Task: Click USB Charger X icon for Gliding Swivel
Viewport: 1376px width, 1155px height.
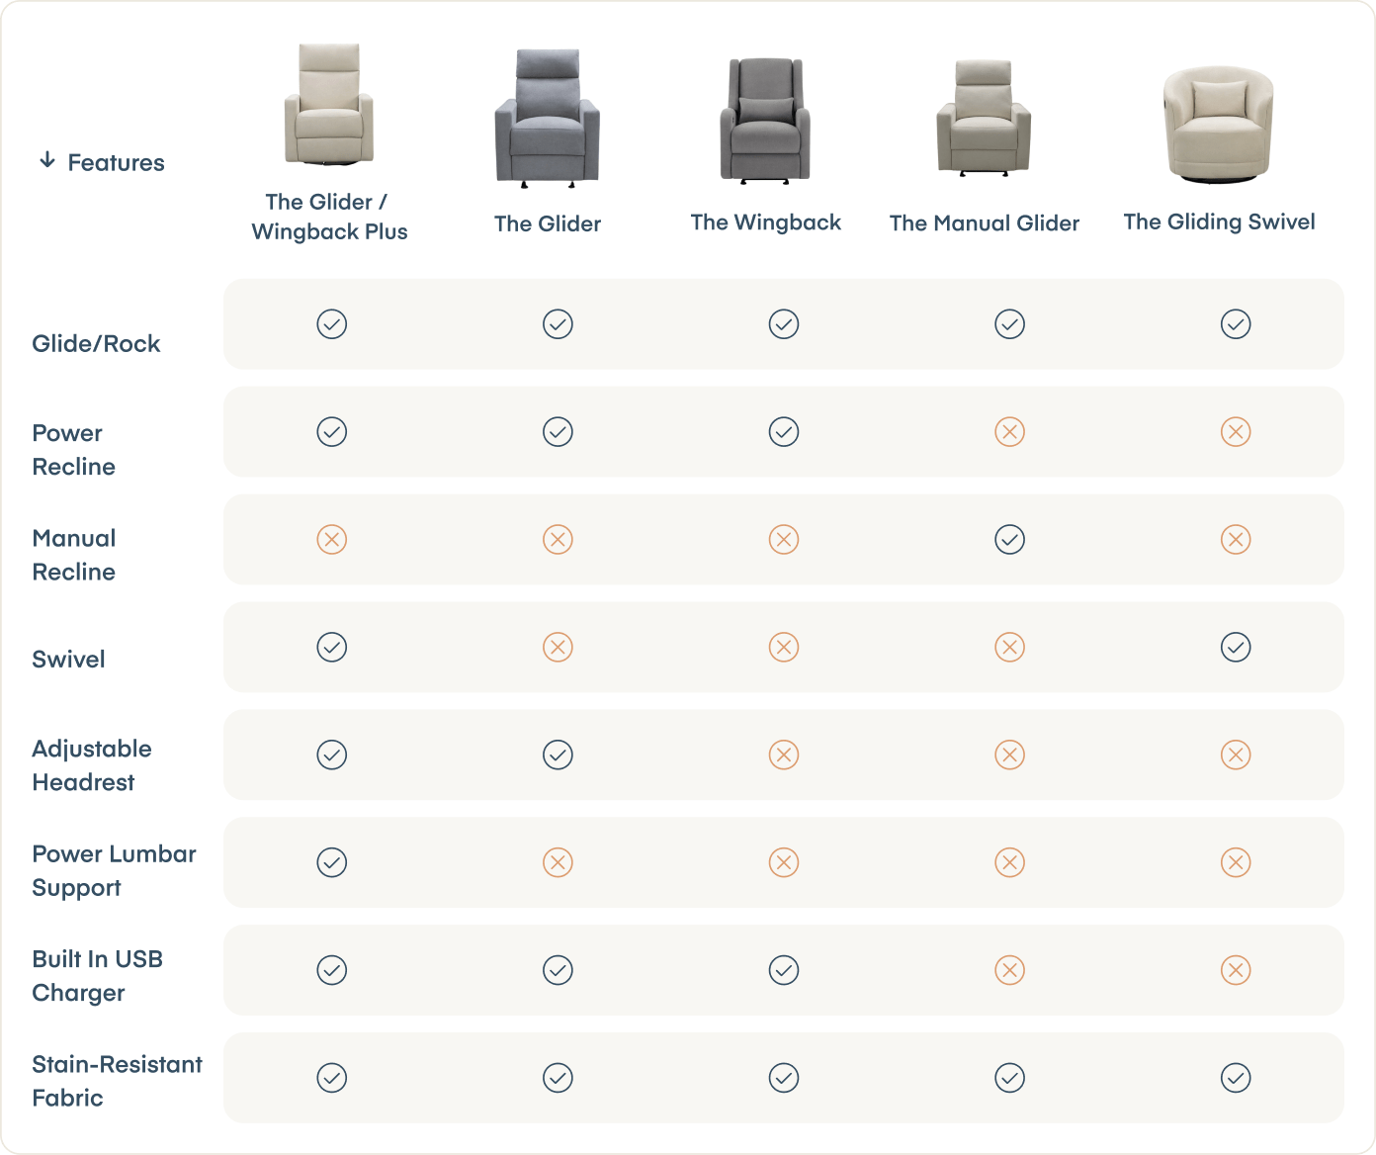Action: (1236, 970)
